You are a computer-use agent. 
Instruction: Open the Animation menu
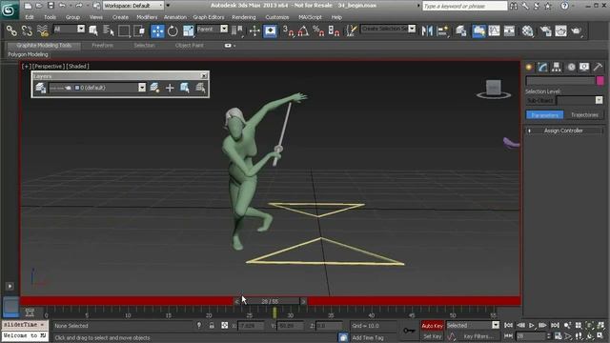pyautogui.click(x=175, y=17)
